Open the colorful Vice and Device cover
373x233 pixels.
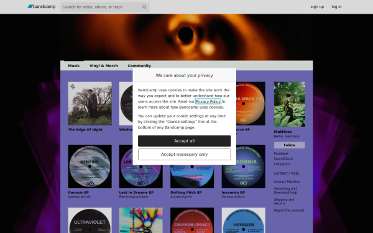141,220
